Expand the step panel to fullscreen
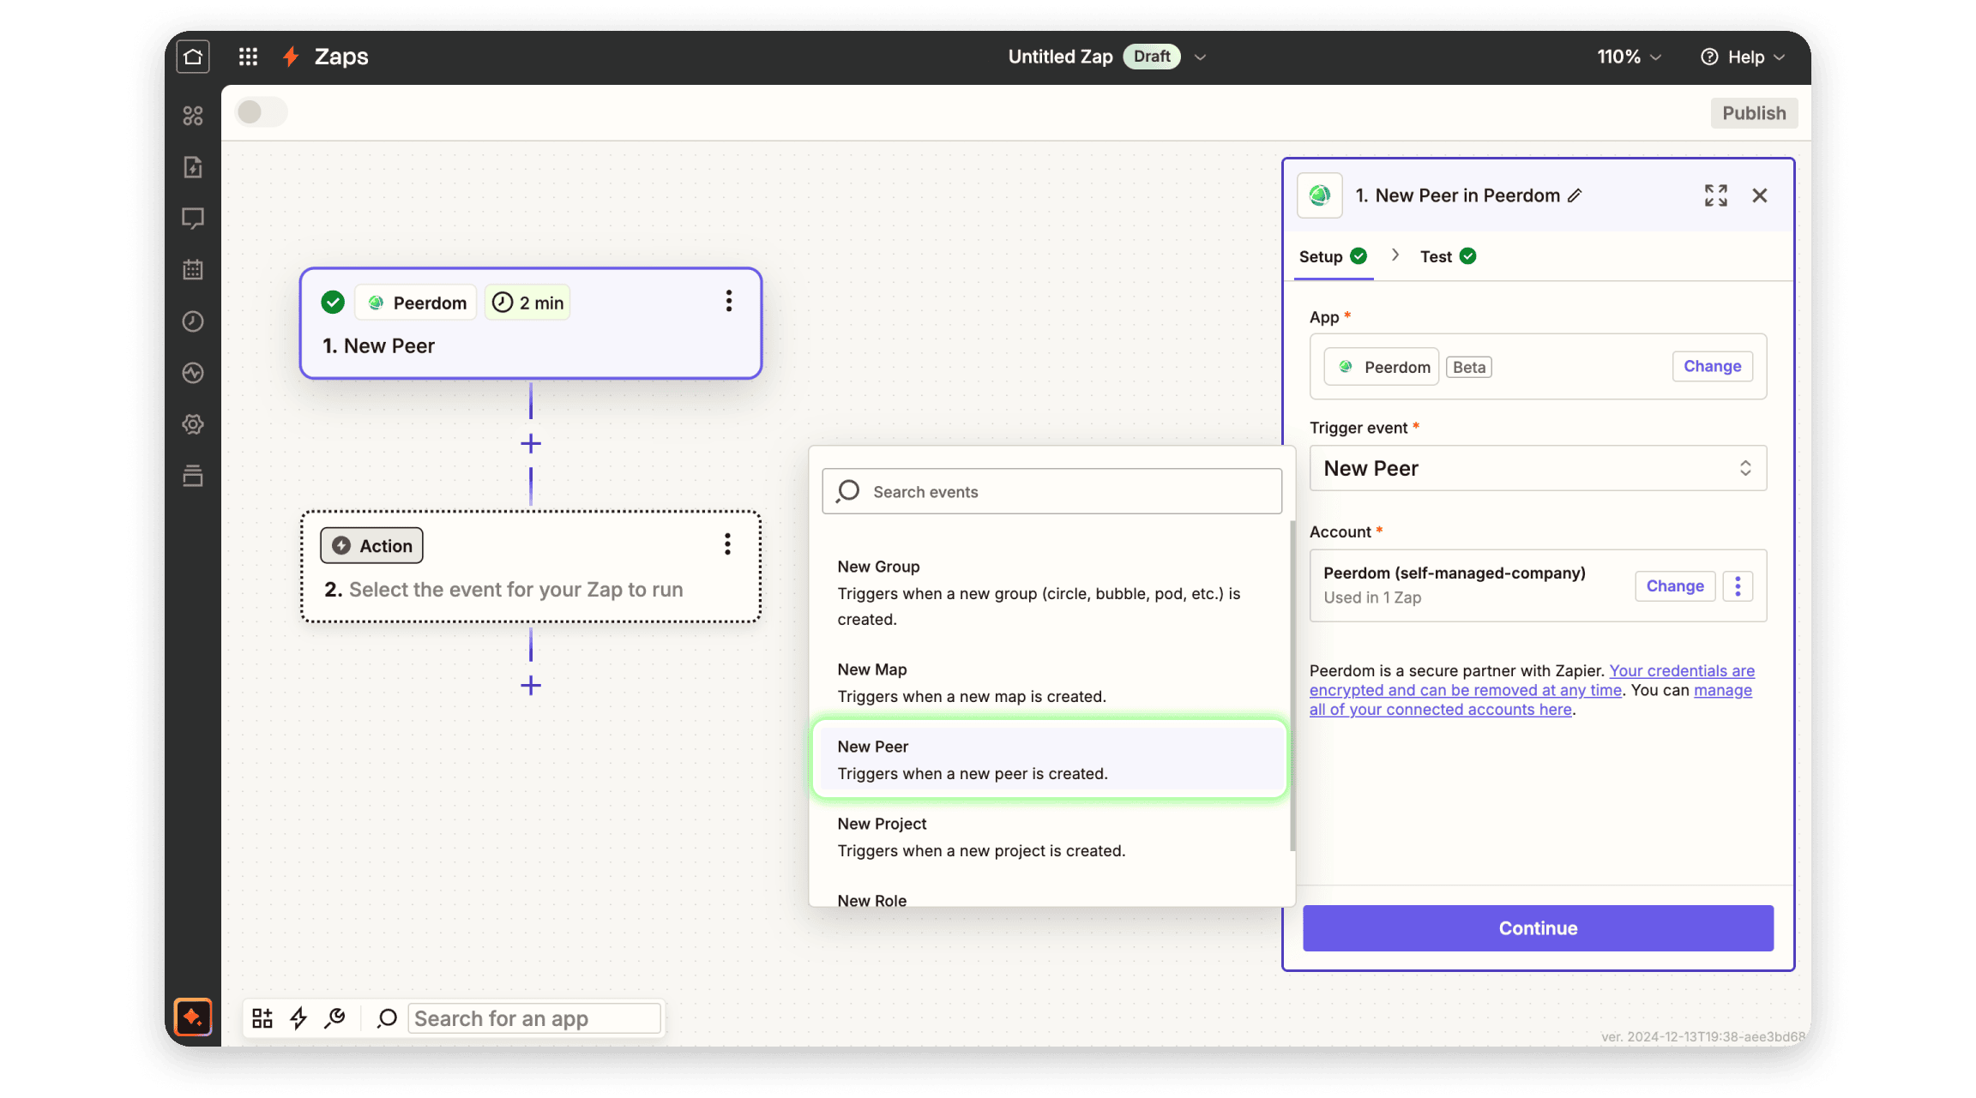The width and height of the screenshot is (1976, 1098). pos(1715,195)
